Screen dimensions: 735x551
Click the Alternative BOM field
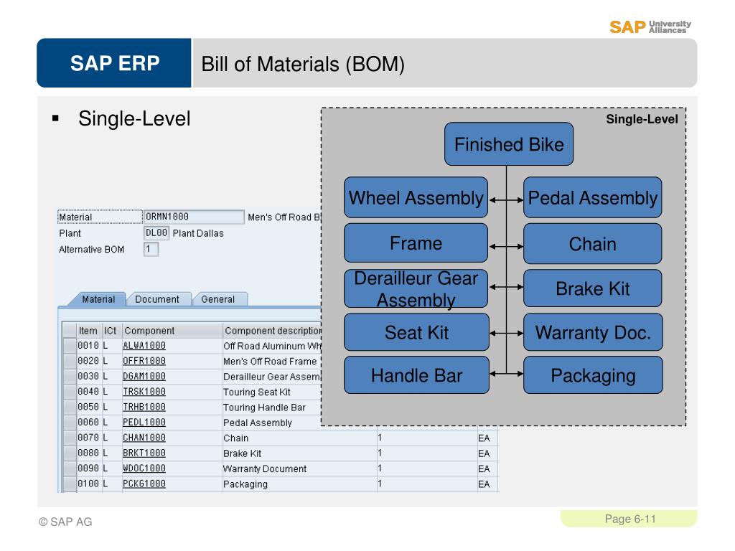click(151, 249)
